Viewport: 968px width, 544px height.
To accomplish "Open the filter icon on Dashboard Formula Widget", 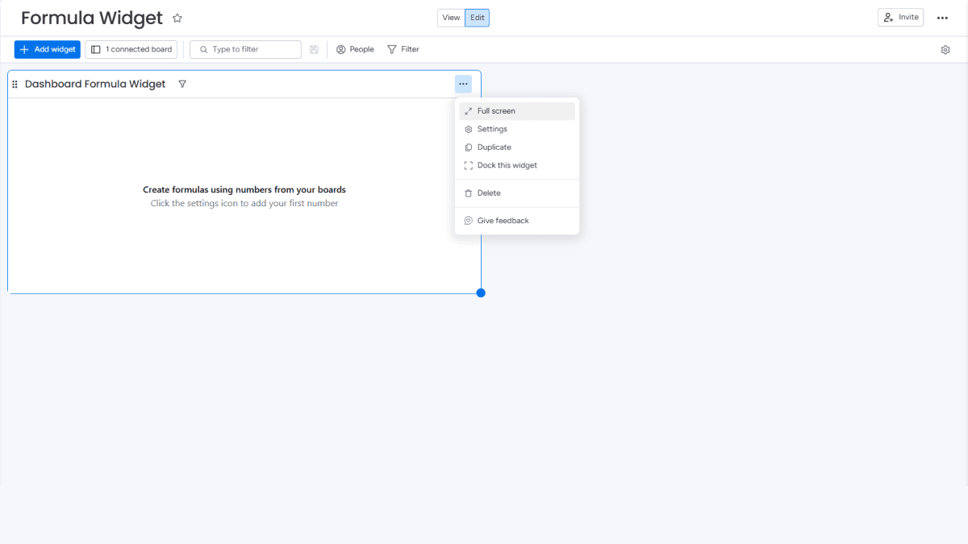I will [182, 83].
